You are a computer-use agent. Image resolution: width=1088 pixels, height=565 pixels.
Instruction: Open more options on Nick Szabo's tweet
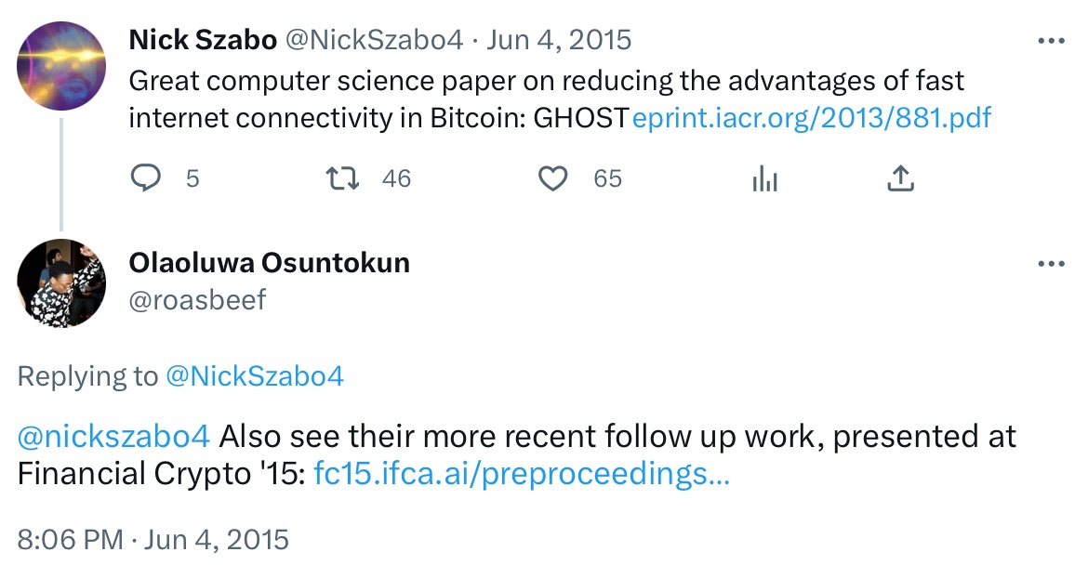pos(1051,42)
